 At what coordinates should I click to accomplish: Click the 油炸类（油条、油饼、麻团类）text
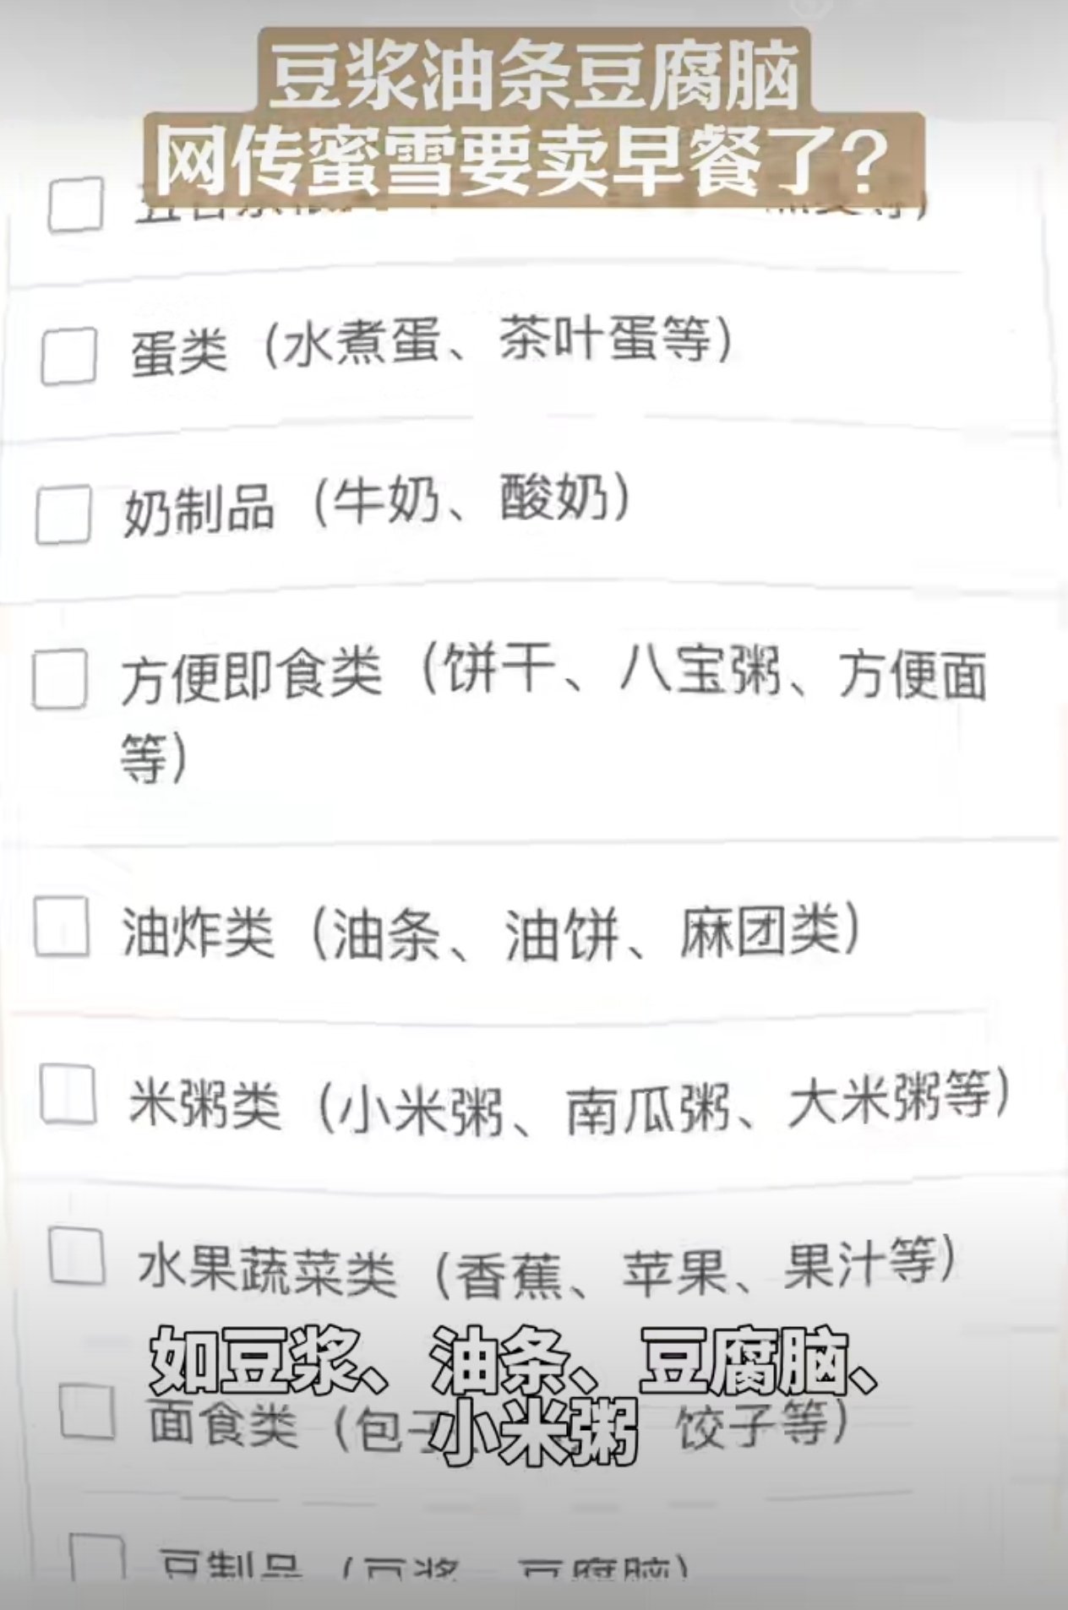492,933
